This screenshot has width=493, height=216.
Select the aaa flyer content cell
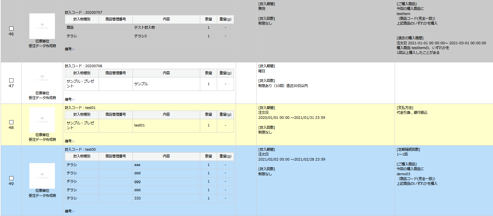pyautogui.click(x=137, y=165)
